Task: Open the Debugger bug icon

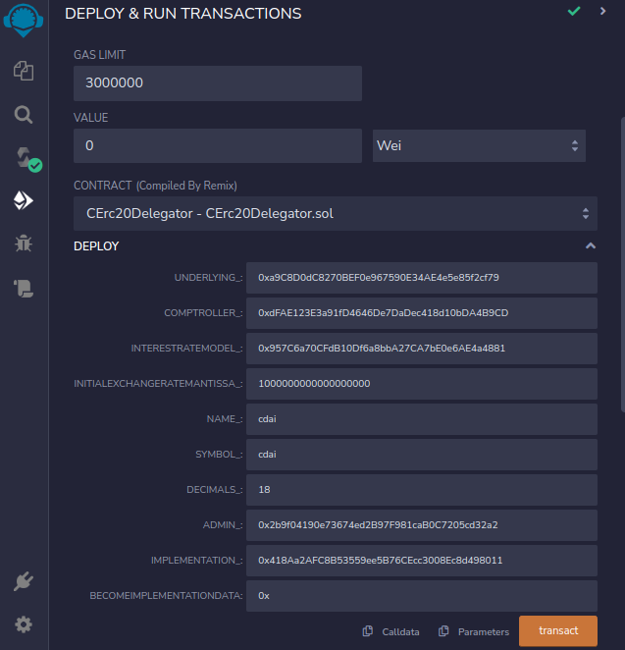Action: point(24,244)
